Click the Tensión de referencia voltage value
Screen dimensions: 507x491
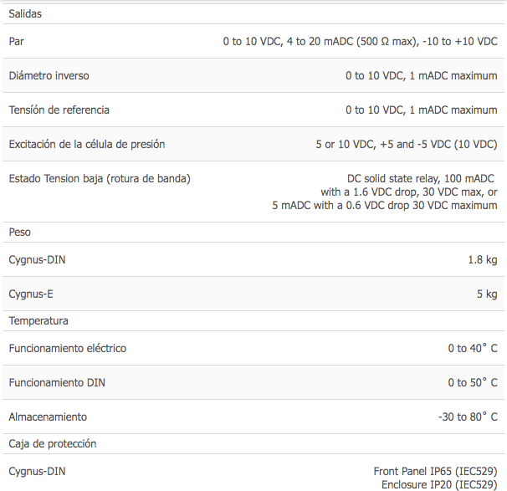click(422, 110)
